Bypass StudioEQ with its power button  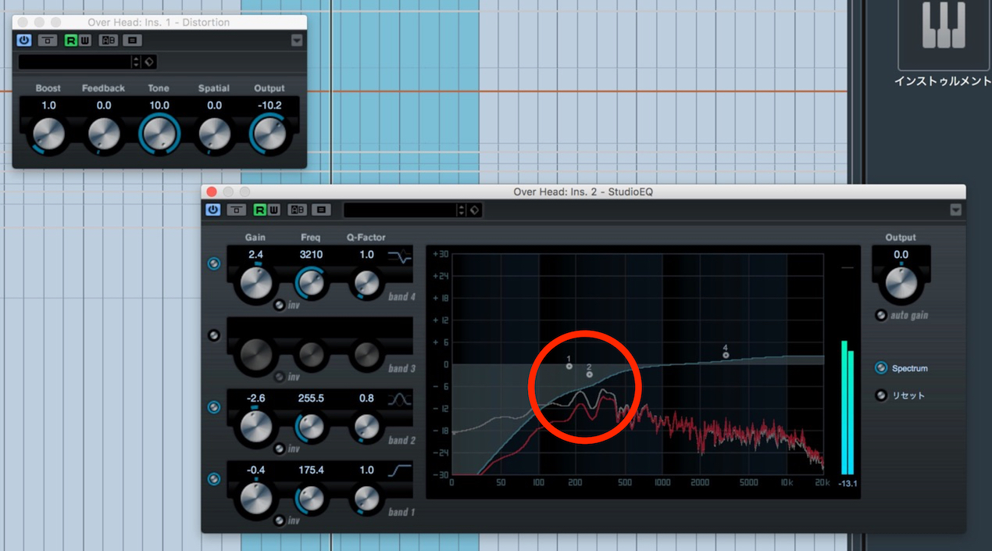[x=213, y=209]
